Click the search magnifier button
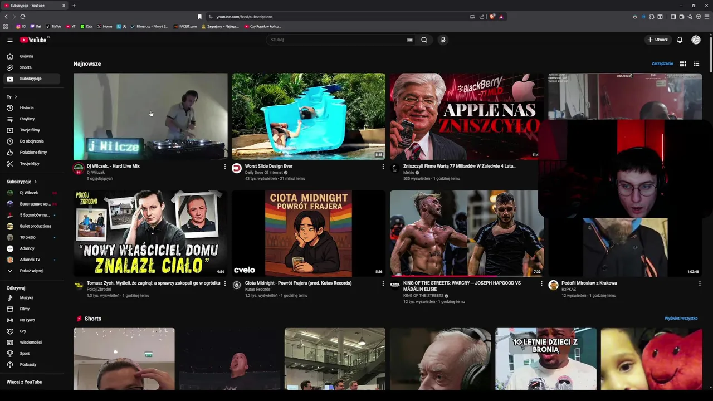Screen dimensions: 713x401 (424, 40)
